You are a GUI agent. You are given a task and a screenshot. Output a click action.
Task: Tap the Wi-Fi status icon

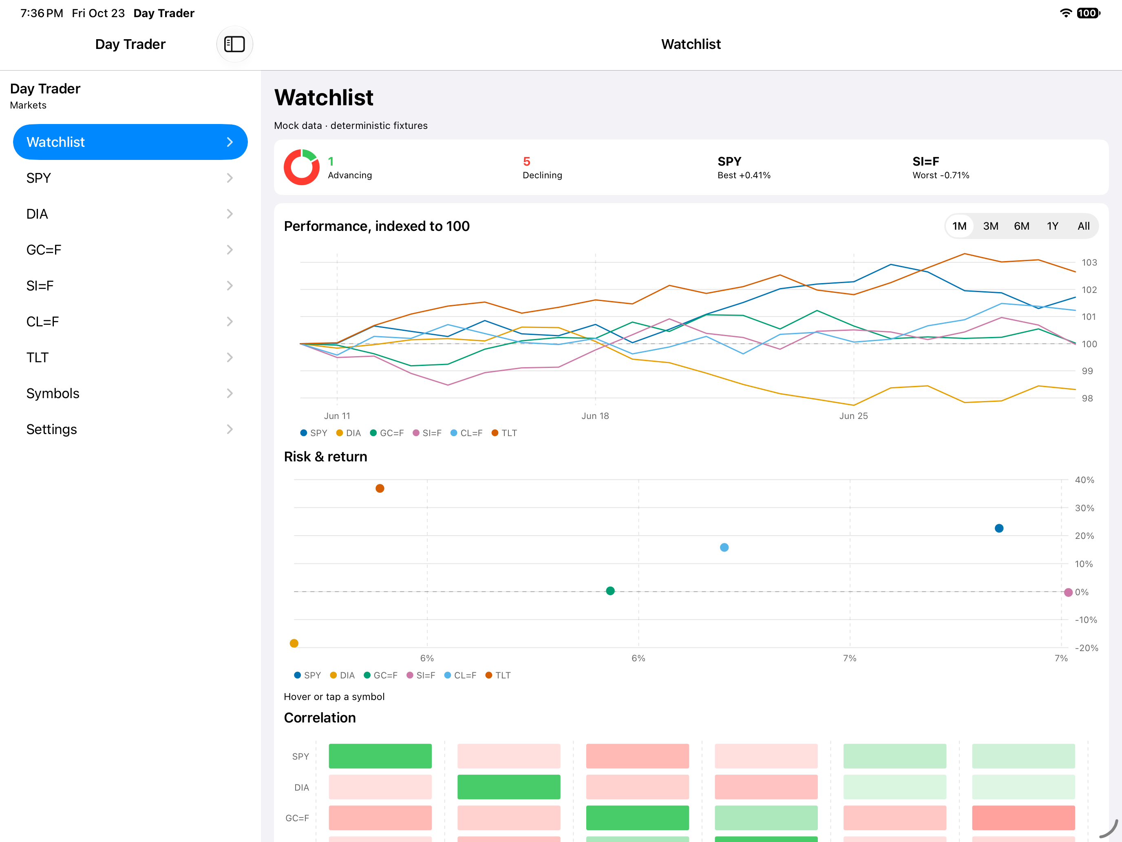1066,13
